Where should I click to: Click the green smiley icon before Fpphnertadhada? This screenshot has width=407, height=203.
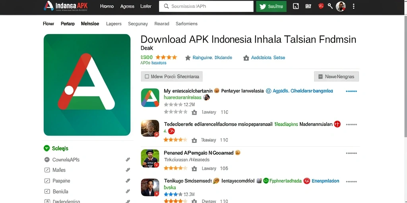(266, 181)
